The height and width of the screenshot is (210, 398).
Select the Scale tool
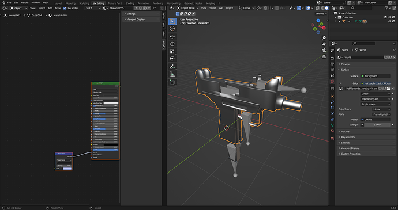(172, 51)
